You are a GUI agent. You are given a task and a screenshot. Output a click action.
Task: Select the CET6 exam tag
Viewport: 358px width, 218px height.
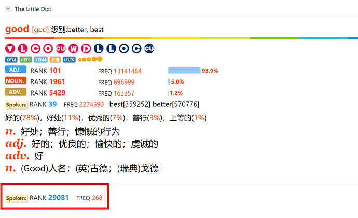point(25,60)
